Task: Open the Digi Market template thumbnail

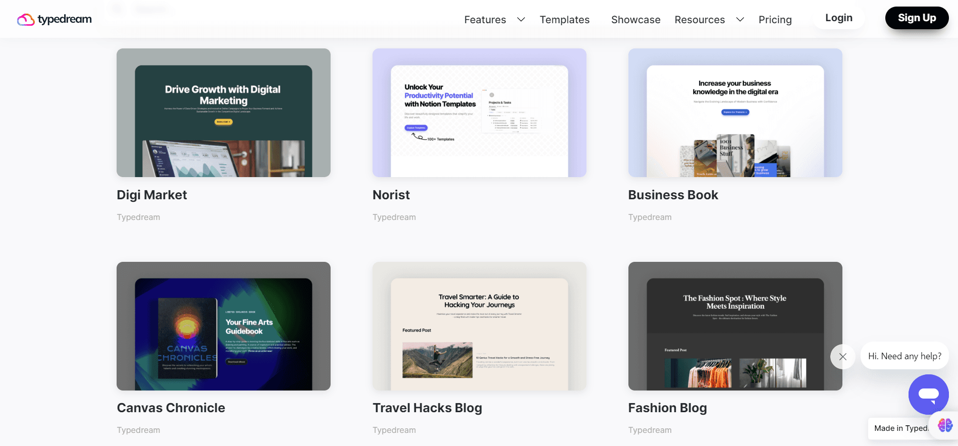Action: [224, 113]
